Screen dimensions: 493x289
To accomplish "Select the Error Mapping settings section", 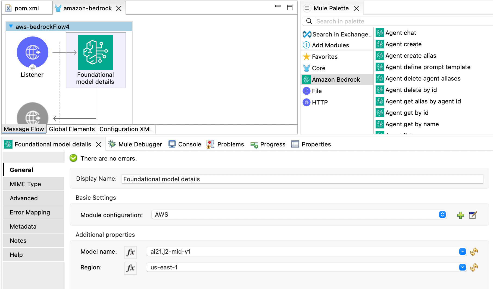I will click(34, 212).
